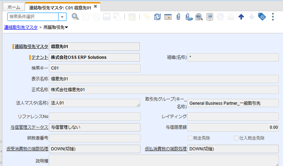Click the 連結取引先マスタ breadcrumb link
The image size is (283, 166).
pyautogui.click(x=21, y=27)
